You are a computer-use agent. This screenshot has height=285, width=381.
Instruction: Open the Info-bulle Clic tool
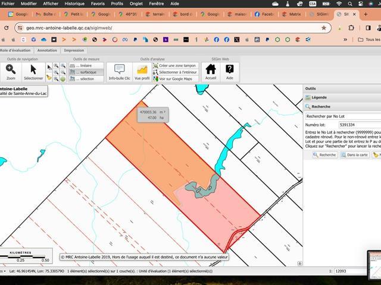pos(119,72)
